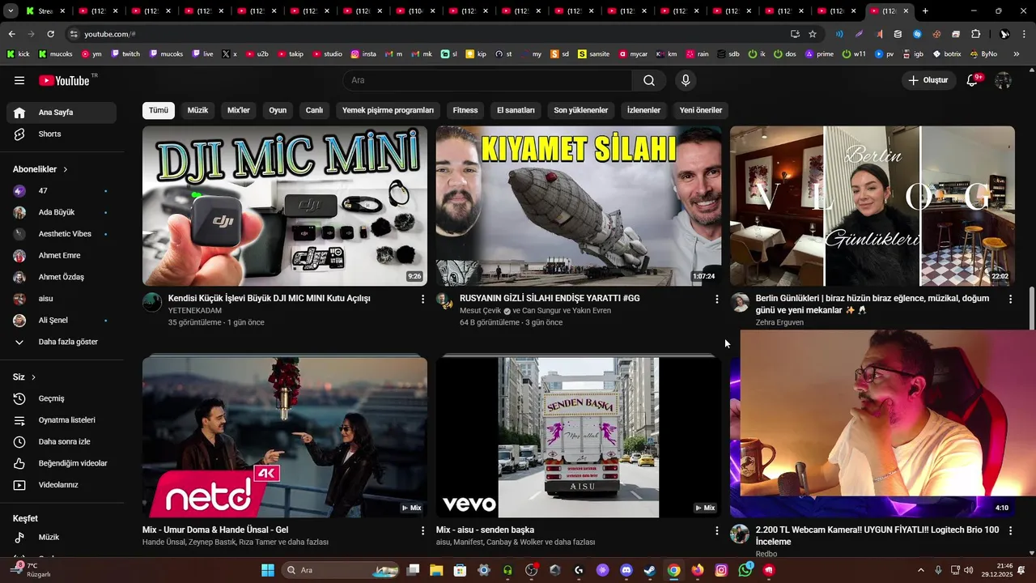Click the search magnifier button
Screen dimensions: 1036x583
pos(649,80)
